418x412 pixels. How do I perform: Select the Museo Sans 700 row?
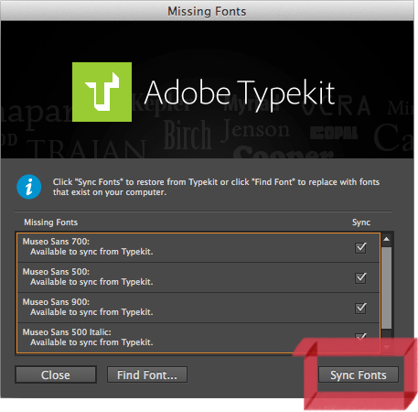coord(198,247)
